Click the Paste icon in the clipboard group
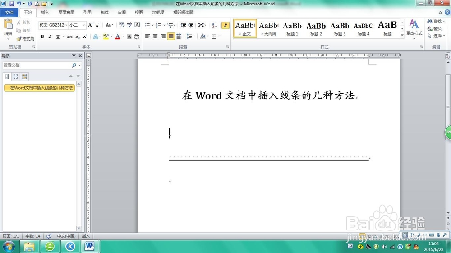Viewport: 451px width, 253px height. pos(8,24)
